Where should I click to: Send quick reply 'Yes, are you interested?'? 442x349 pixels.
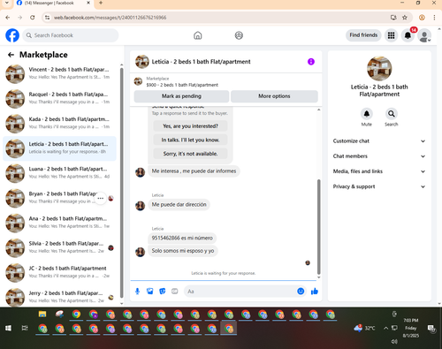point(190,126)
